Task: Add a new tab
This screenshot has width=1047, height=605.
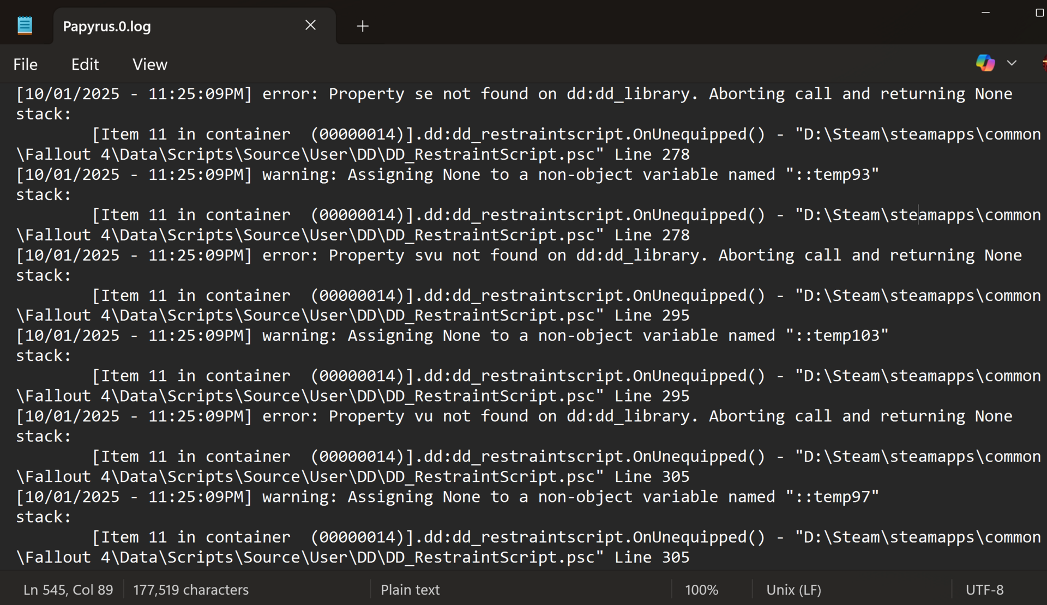Action: [x=363, y=26]
